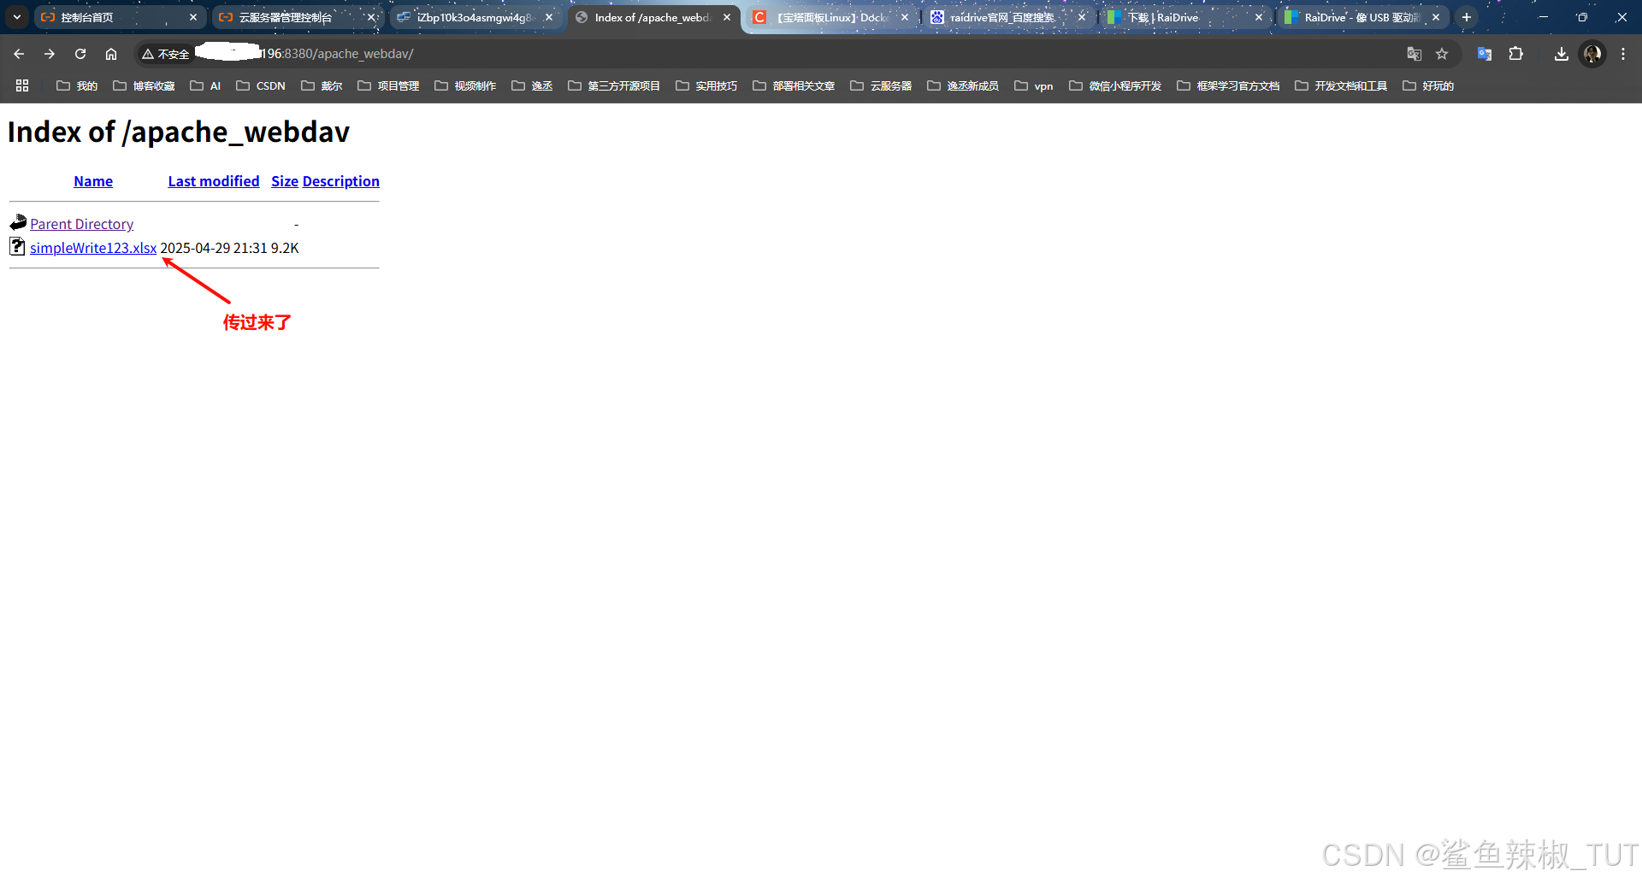The width and height of the screenshot is (1642, 882).
Task: Open the Chrome three-dot menu
Action: [x=1623, y=53]
